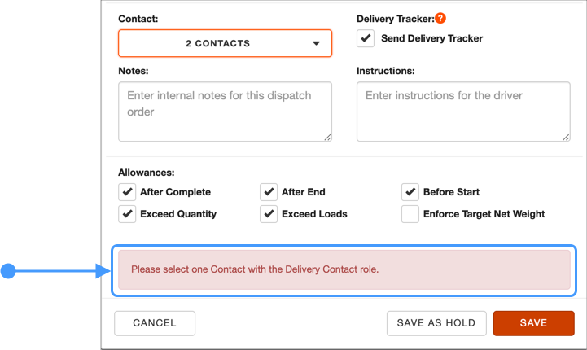The image size is (587, 350).
Task: Disable the Before Start allowance
Action: (x=410, y=192)
